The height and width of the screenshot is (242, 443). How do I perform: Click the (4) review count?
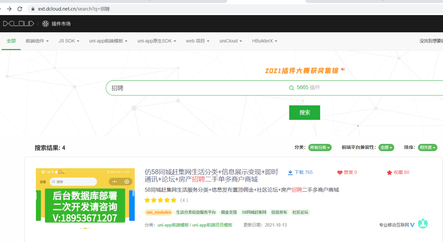tap(184, 200)
